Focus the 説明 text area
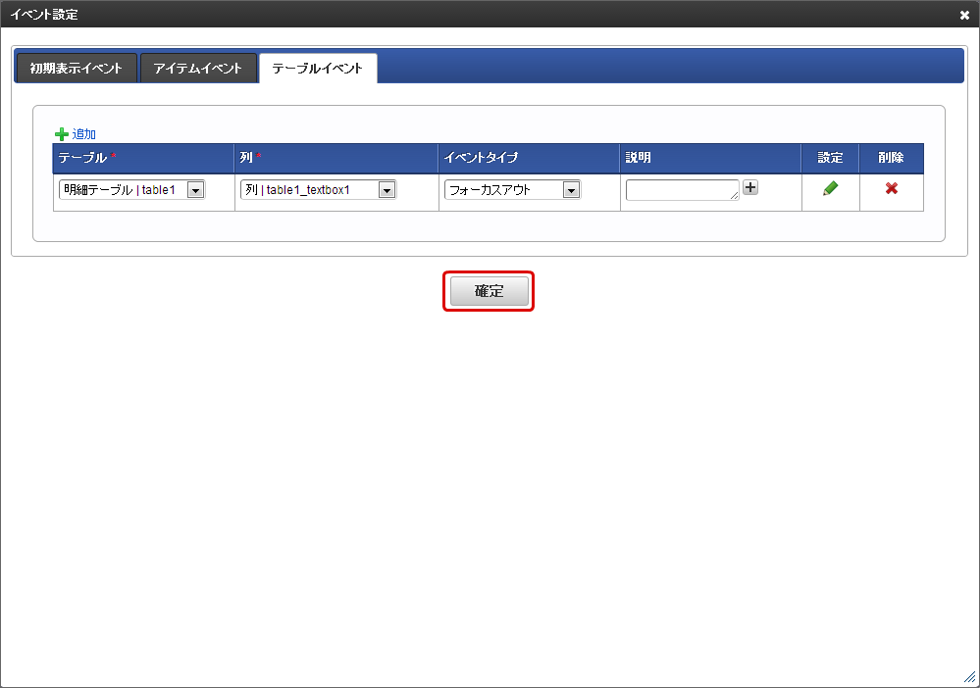 (683, 190)
